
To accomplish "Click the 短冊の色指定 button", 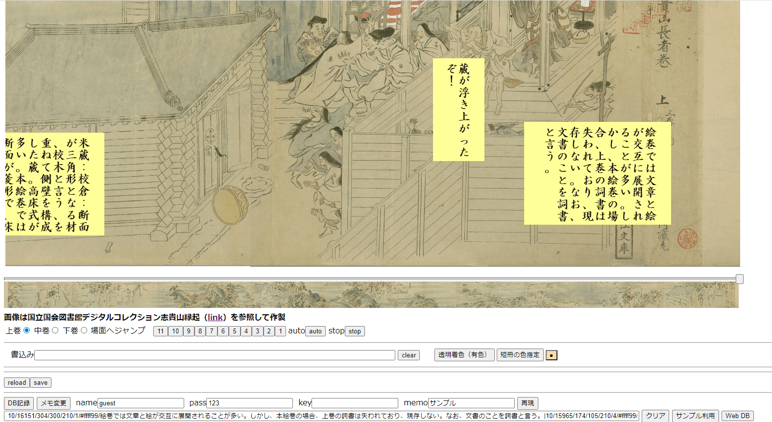I will (x=520, y=355).
